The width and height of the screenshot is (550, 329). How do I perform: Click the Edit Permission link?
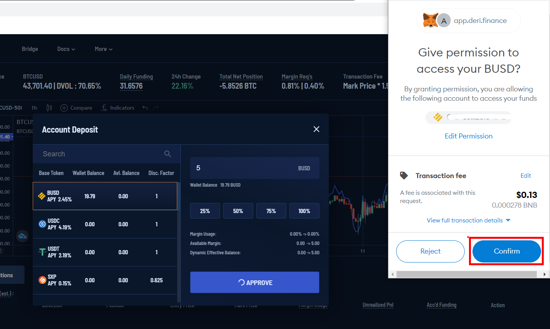tap(469, 136)
